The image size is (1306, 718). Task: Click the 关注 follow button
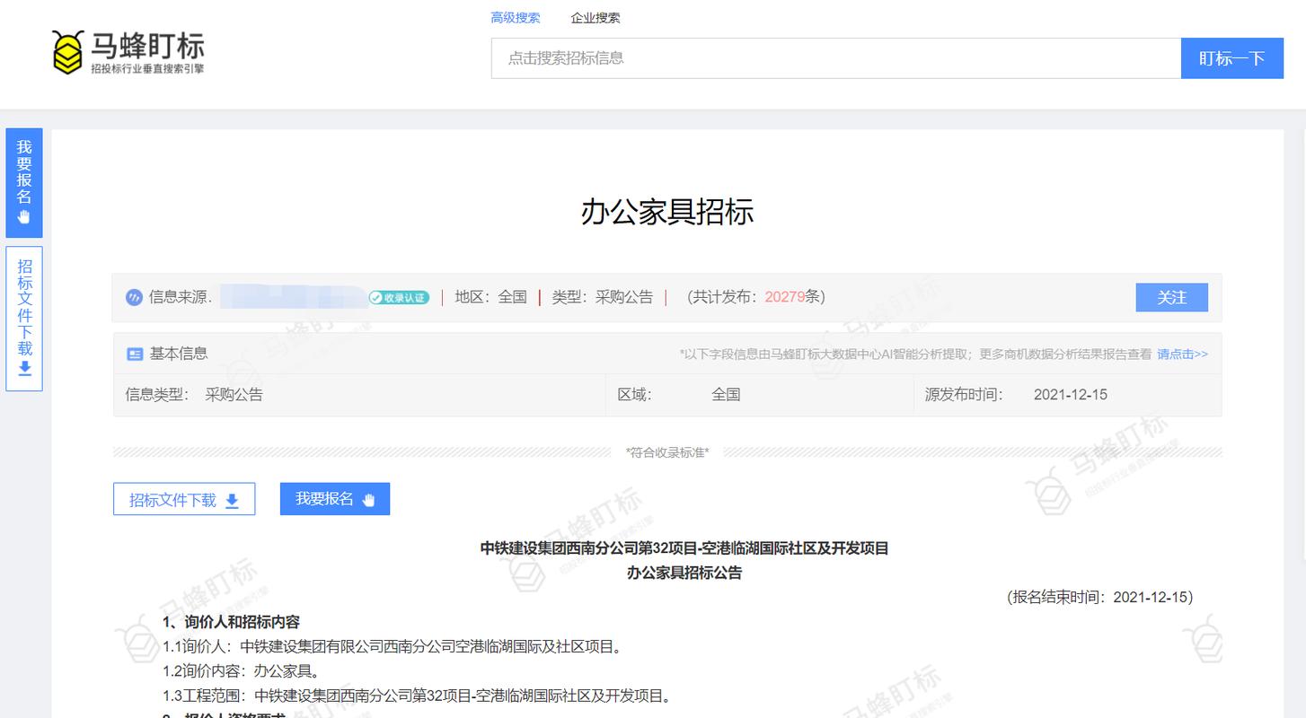1171,297
